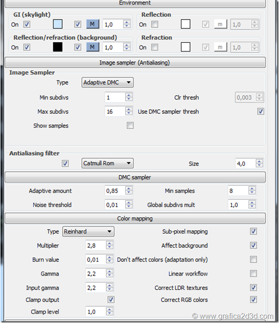Collapse the DMC sampler rollout header
This screenshot has height=323, width=279.
[x=135, y=177]
